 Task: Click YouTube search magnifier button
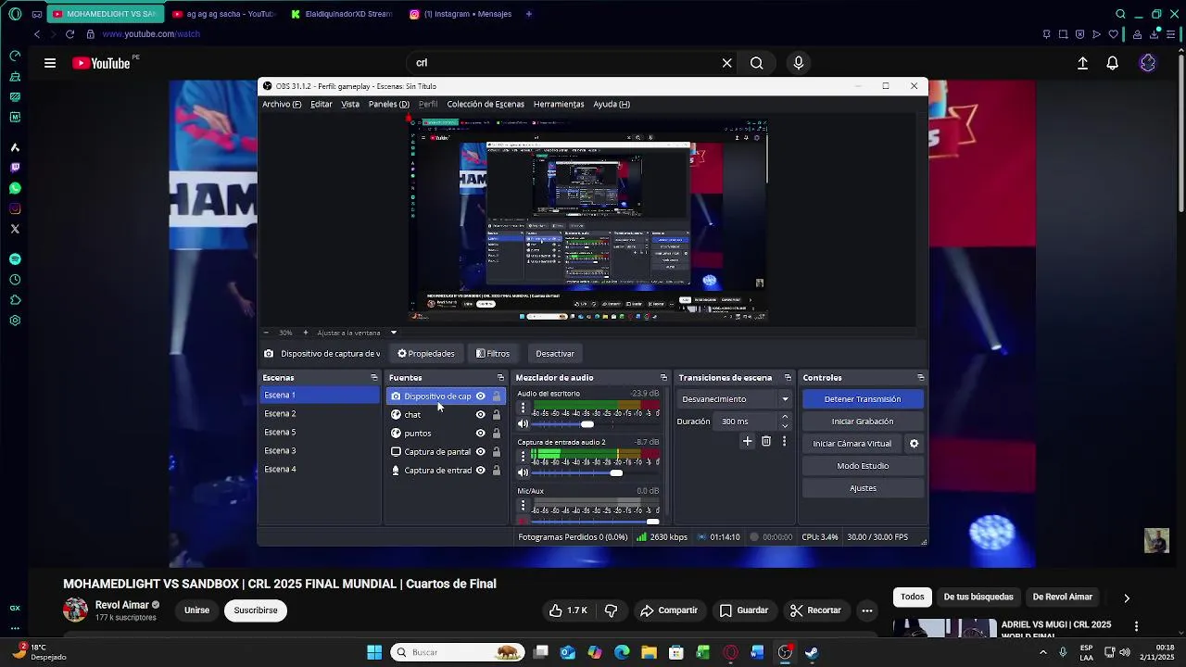757,63
